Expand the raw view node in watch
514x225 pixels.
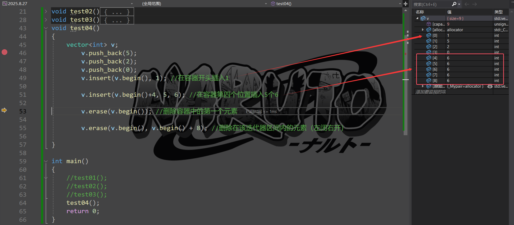point(423,86)
